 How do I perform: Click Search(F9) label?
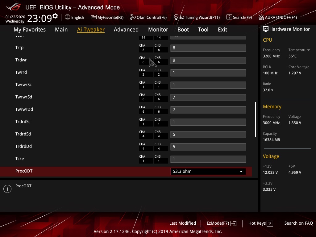click(x=242, y=17)
